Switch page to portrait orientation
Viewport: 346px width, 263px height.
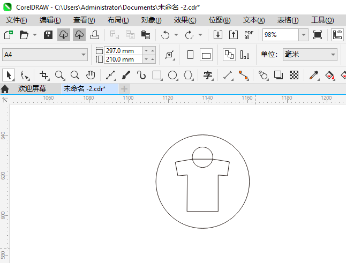(x=190, y=55)
